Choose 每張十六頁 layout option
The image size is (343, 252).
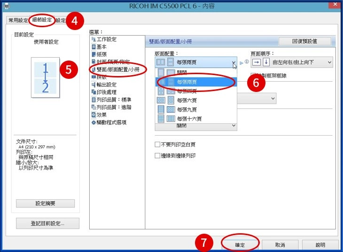coord(196,119)
